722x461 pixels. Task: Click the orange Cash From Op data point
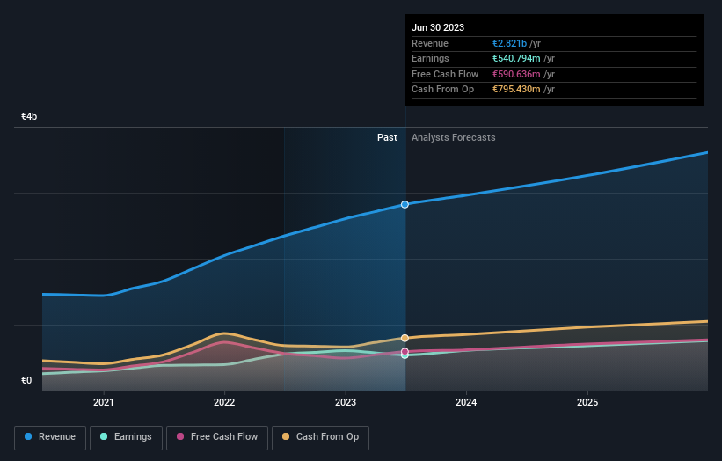pyautogui.click(x=405, y=338)
